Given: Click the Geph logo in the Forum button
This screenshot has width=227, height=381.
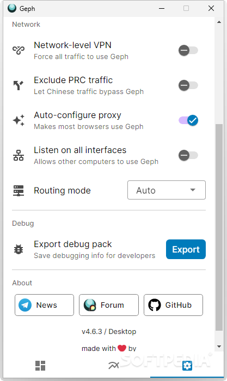Looking at the screenshot, I should coord(90,305).
